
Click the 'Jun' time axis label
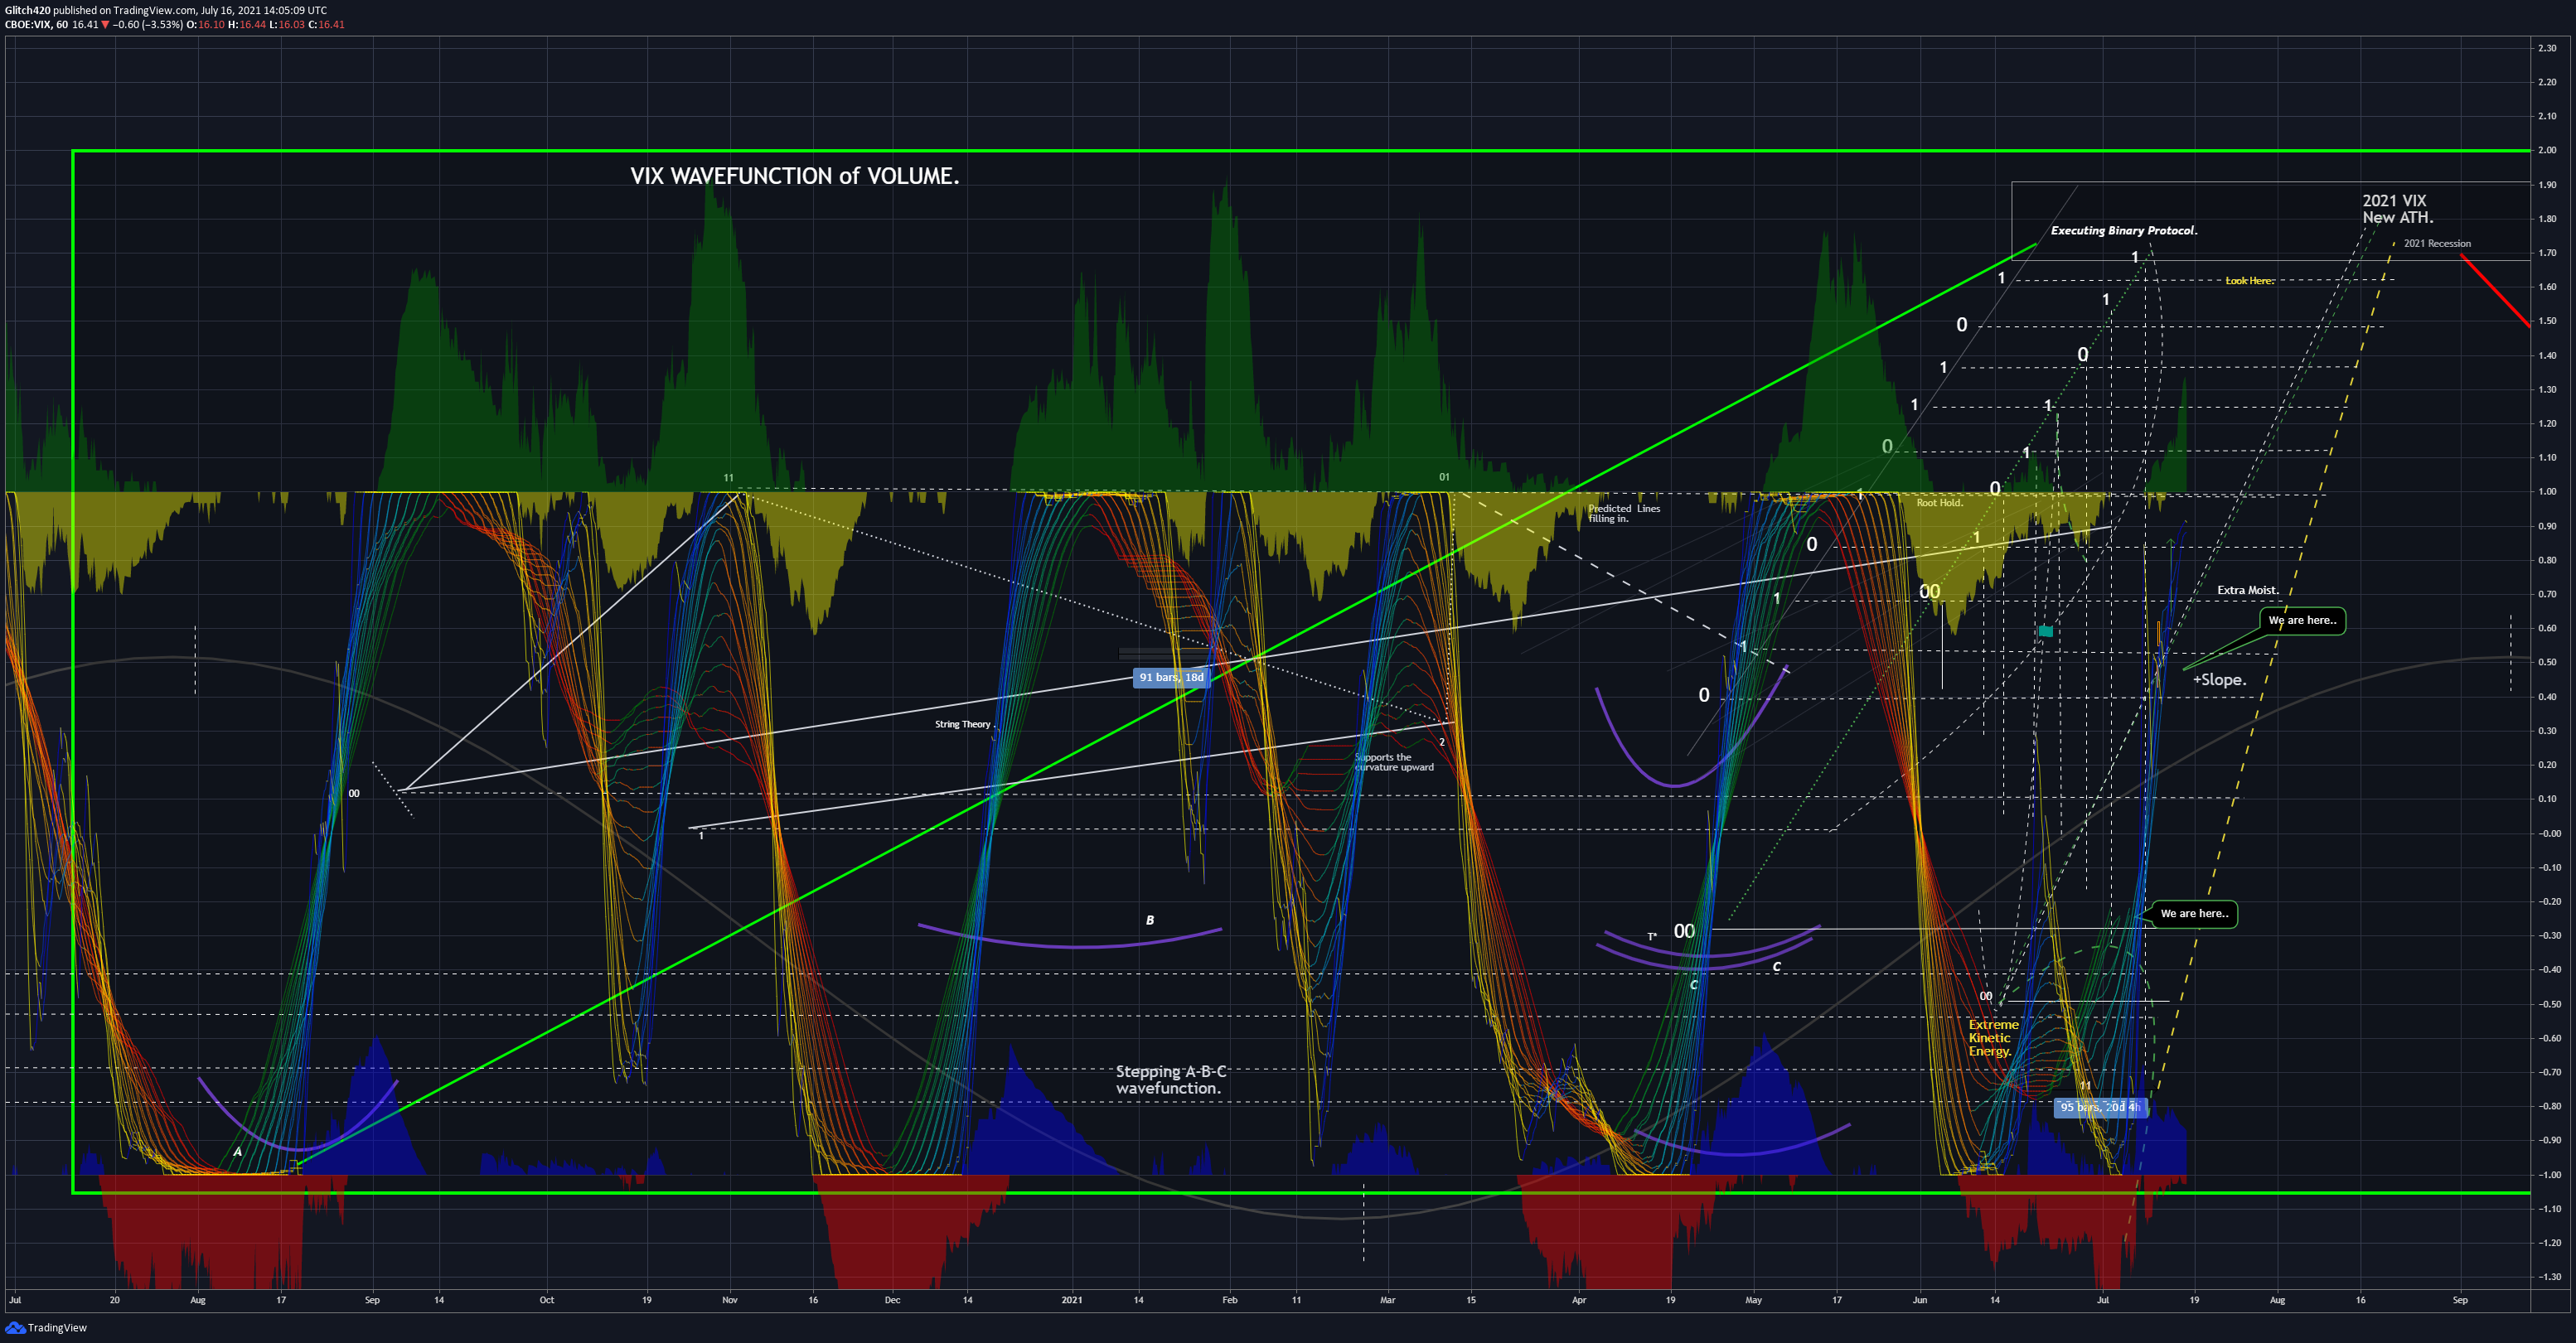(1919, 1300)
